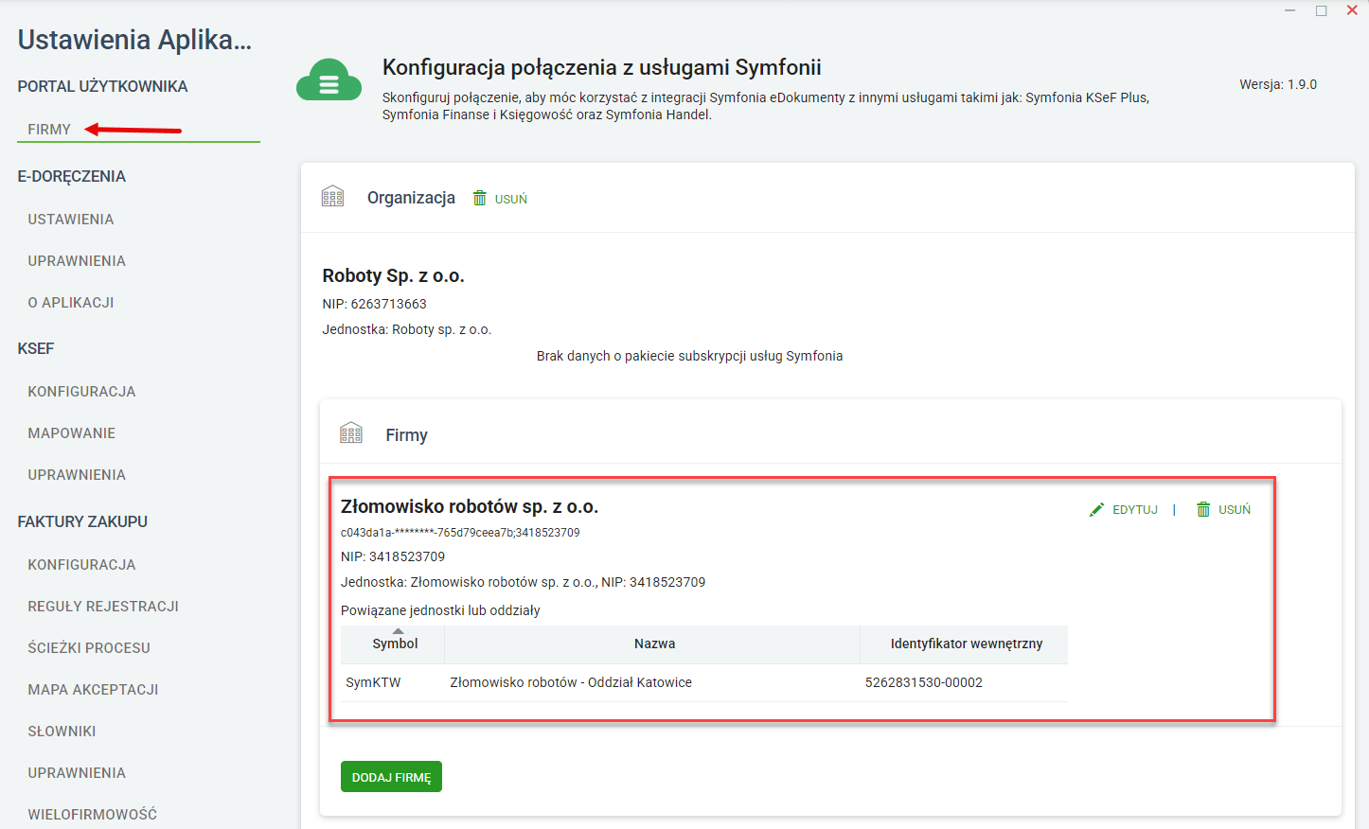Click the building icon beside Organizacja

click(332, 197)
